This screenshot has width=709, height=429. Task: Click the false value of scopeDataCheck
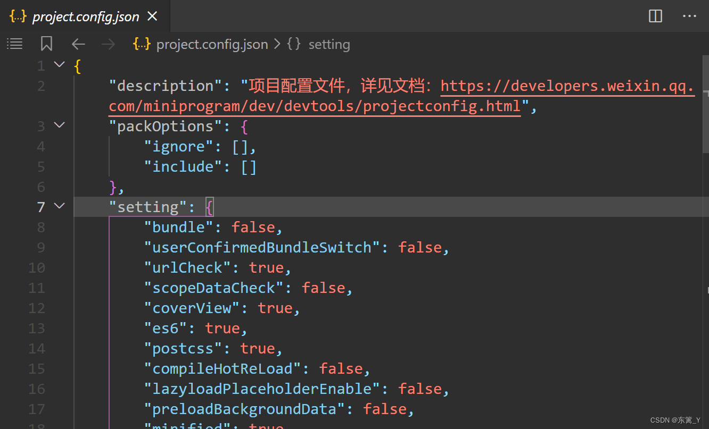324,288
